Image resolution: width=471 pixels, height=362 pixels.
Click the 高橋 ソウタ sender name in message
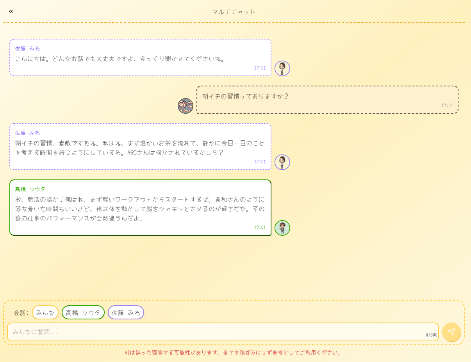pyautogui.click(x=30, y=189)
